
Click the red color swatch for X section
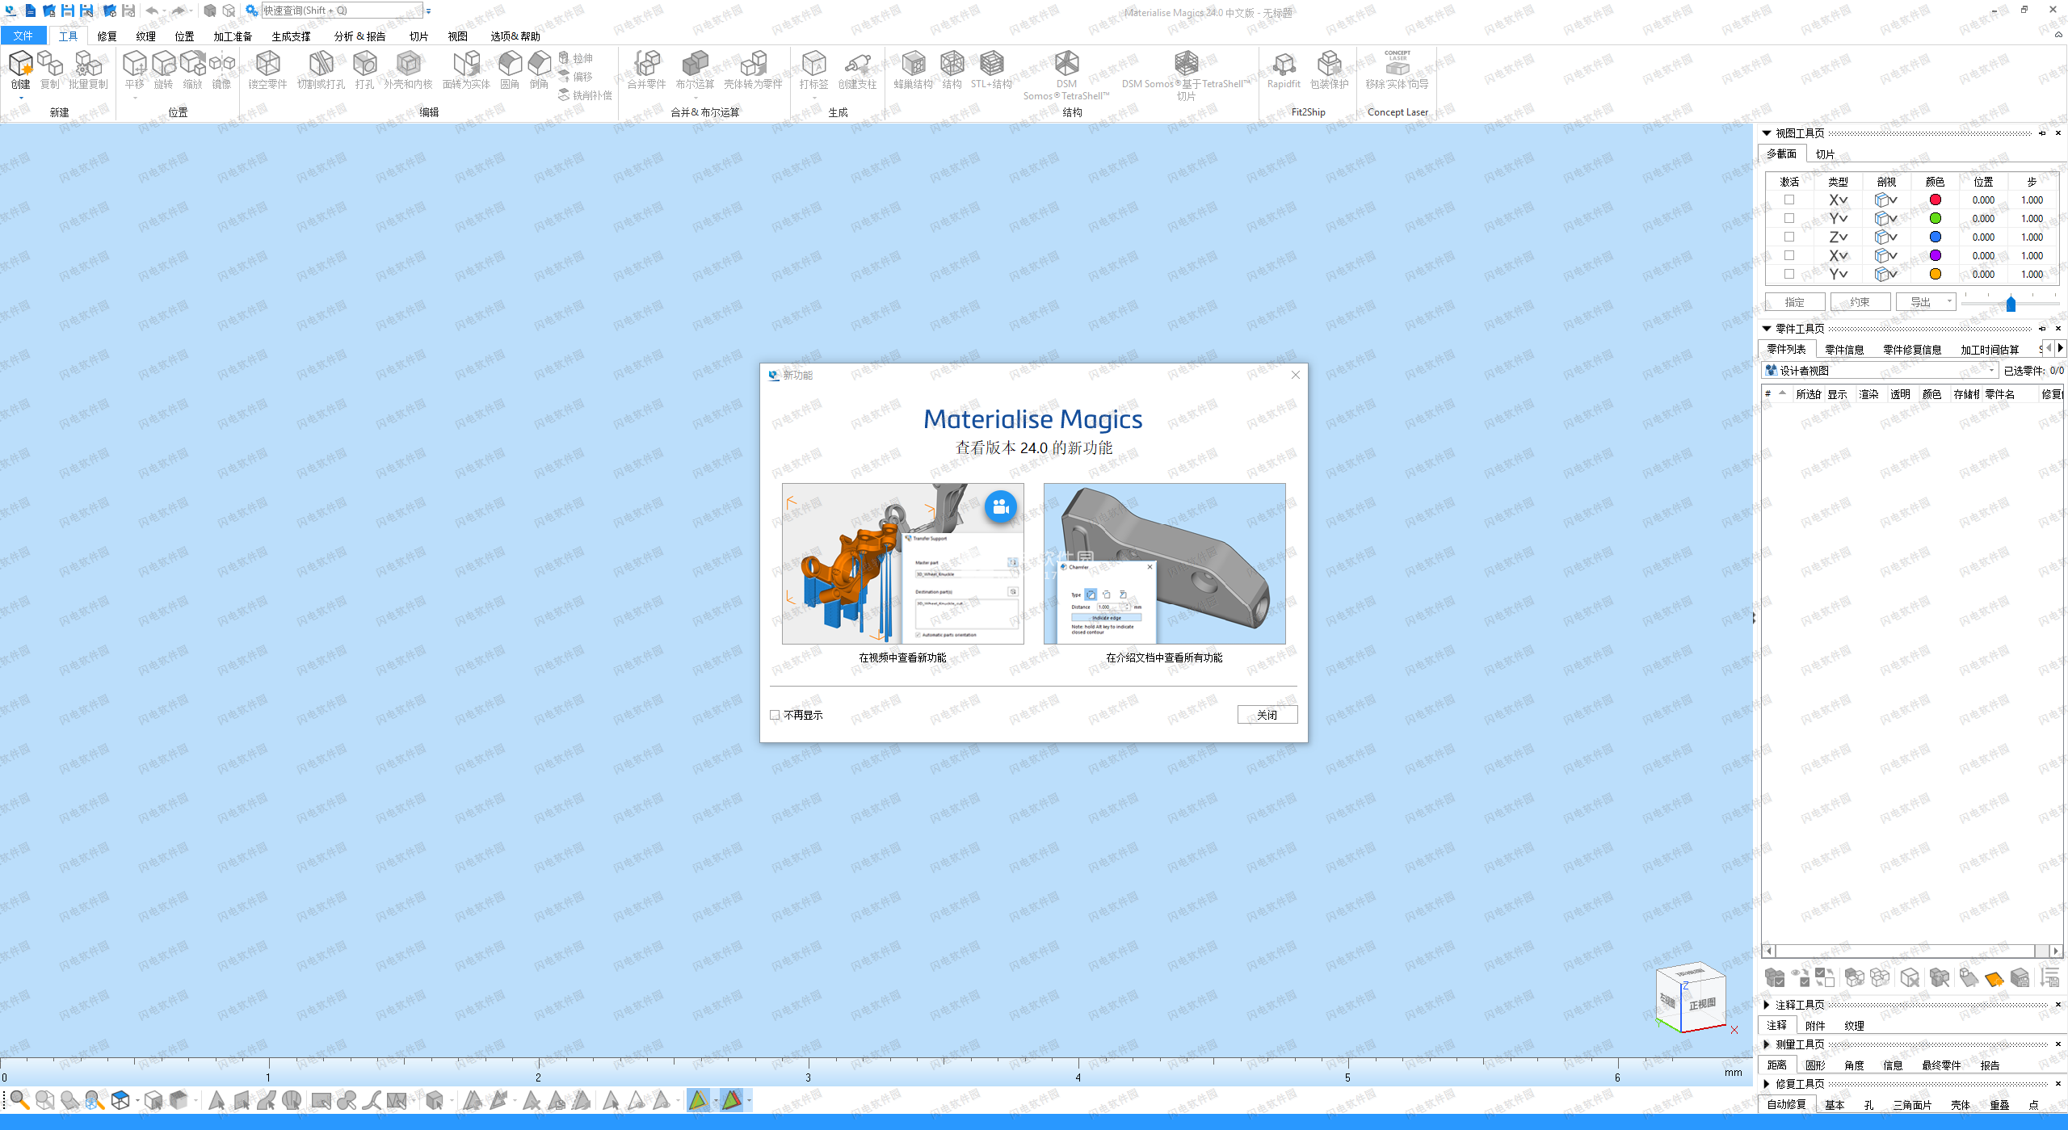pyautogui.click(x=1935, y=200)
